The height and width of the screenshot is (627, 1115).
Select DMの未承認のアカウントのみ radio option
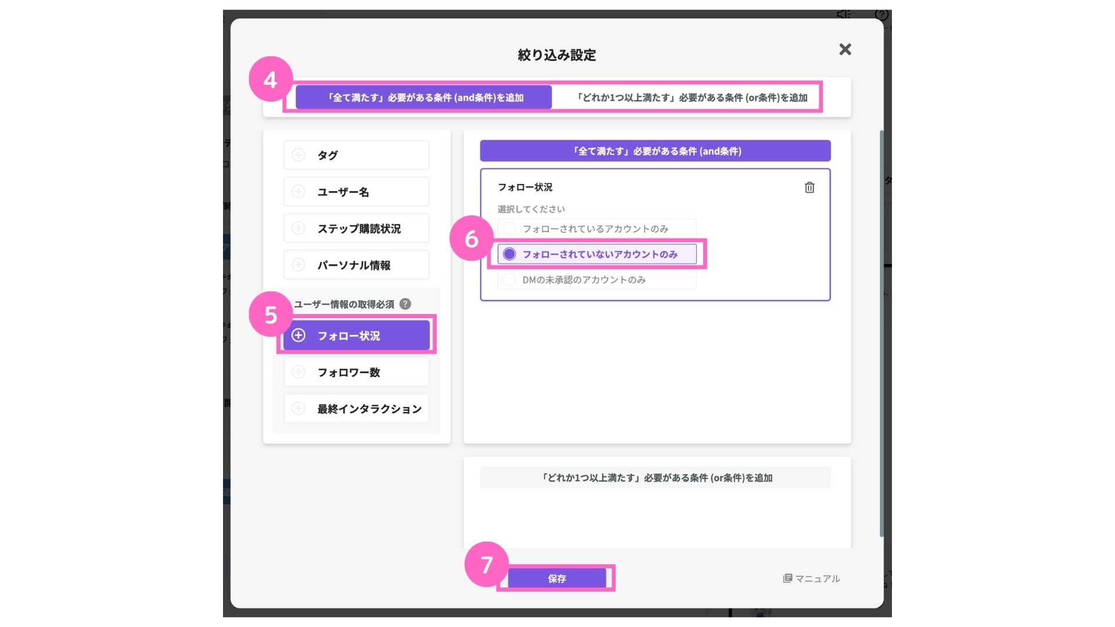click(x=509, y=280)
